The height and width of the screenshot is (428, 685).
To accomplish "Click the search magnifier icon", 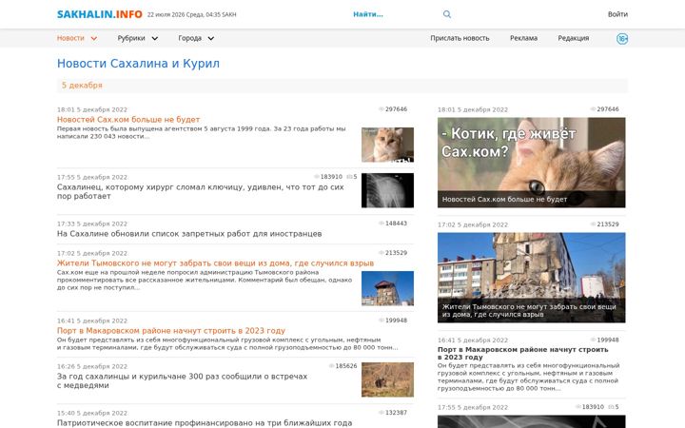I will point(447,14).
